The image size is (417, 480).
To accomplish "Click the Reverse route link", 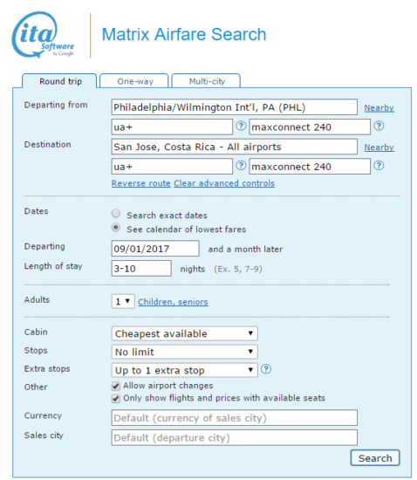I will (x=140, y=183).
